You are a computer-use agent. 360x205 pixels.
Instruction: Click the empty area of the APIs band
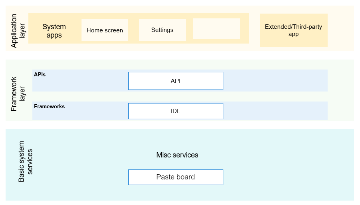[x=276, y=81]
